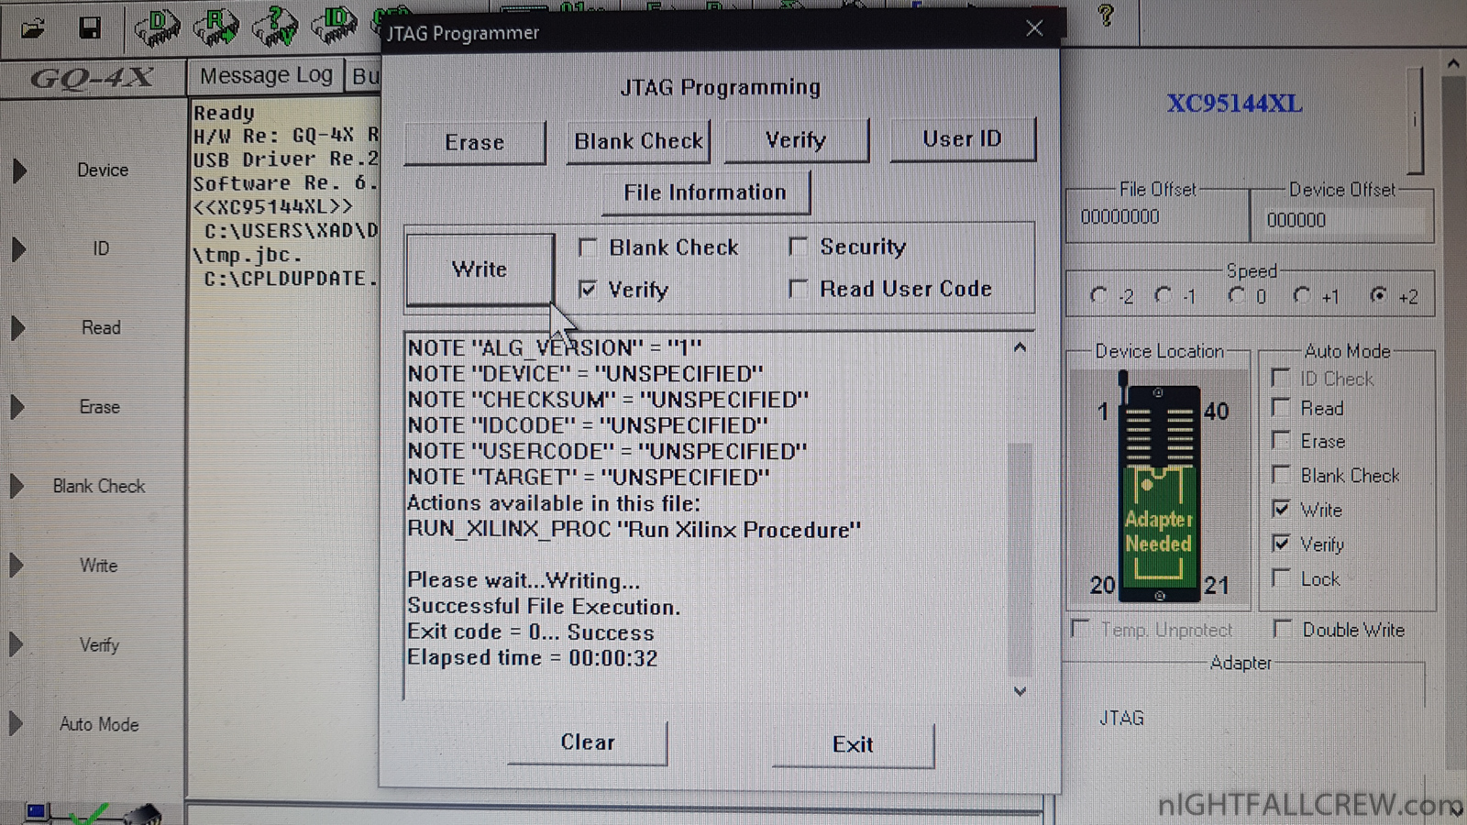Image resolution: width=1467 pixels, height=825 pixels.
Task: Expand the Blank Check sidebar arrow
Action: 19,486
